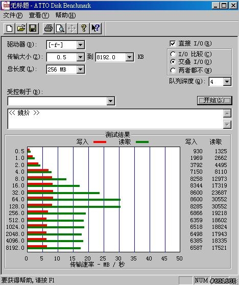Save results with the floppy disk icon
This screenshot has height=285, width=239.
(x=33, y=29)
